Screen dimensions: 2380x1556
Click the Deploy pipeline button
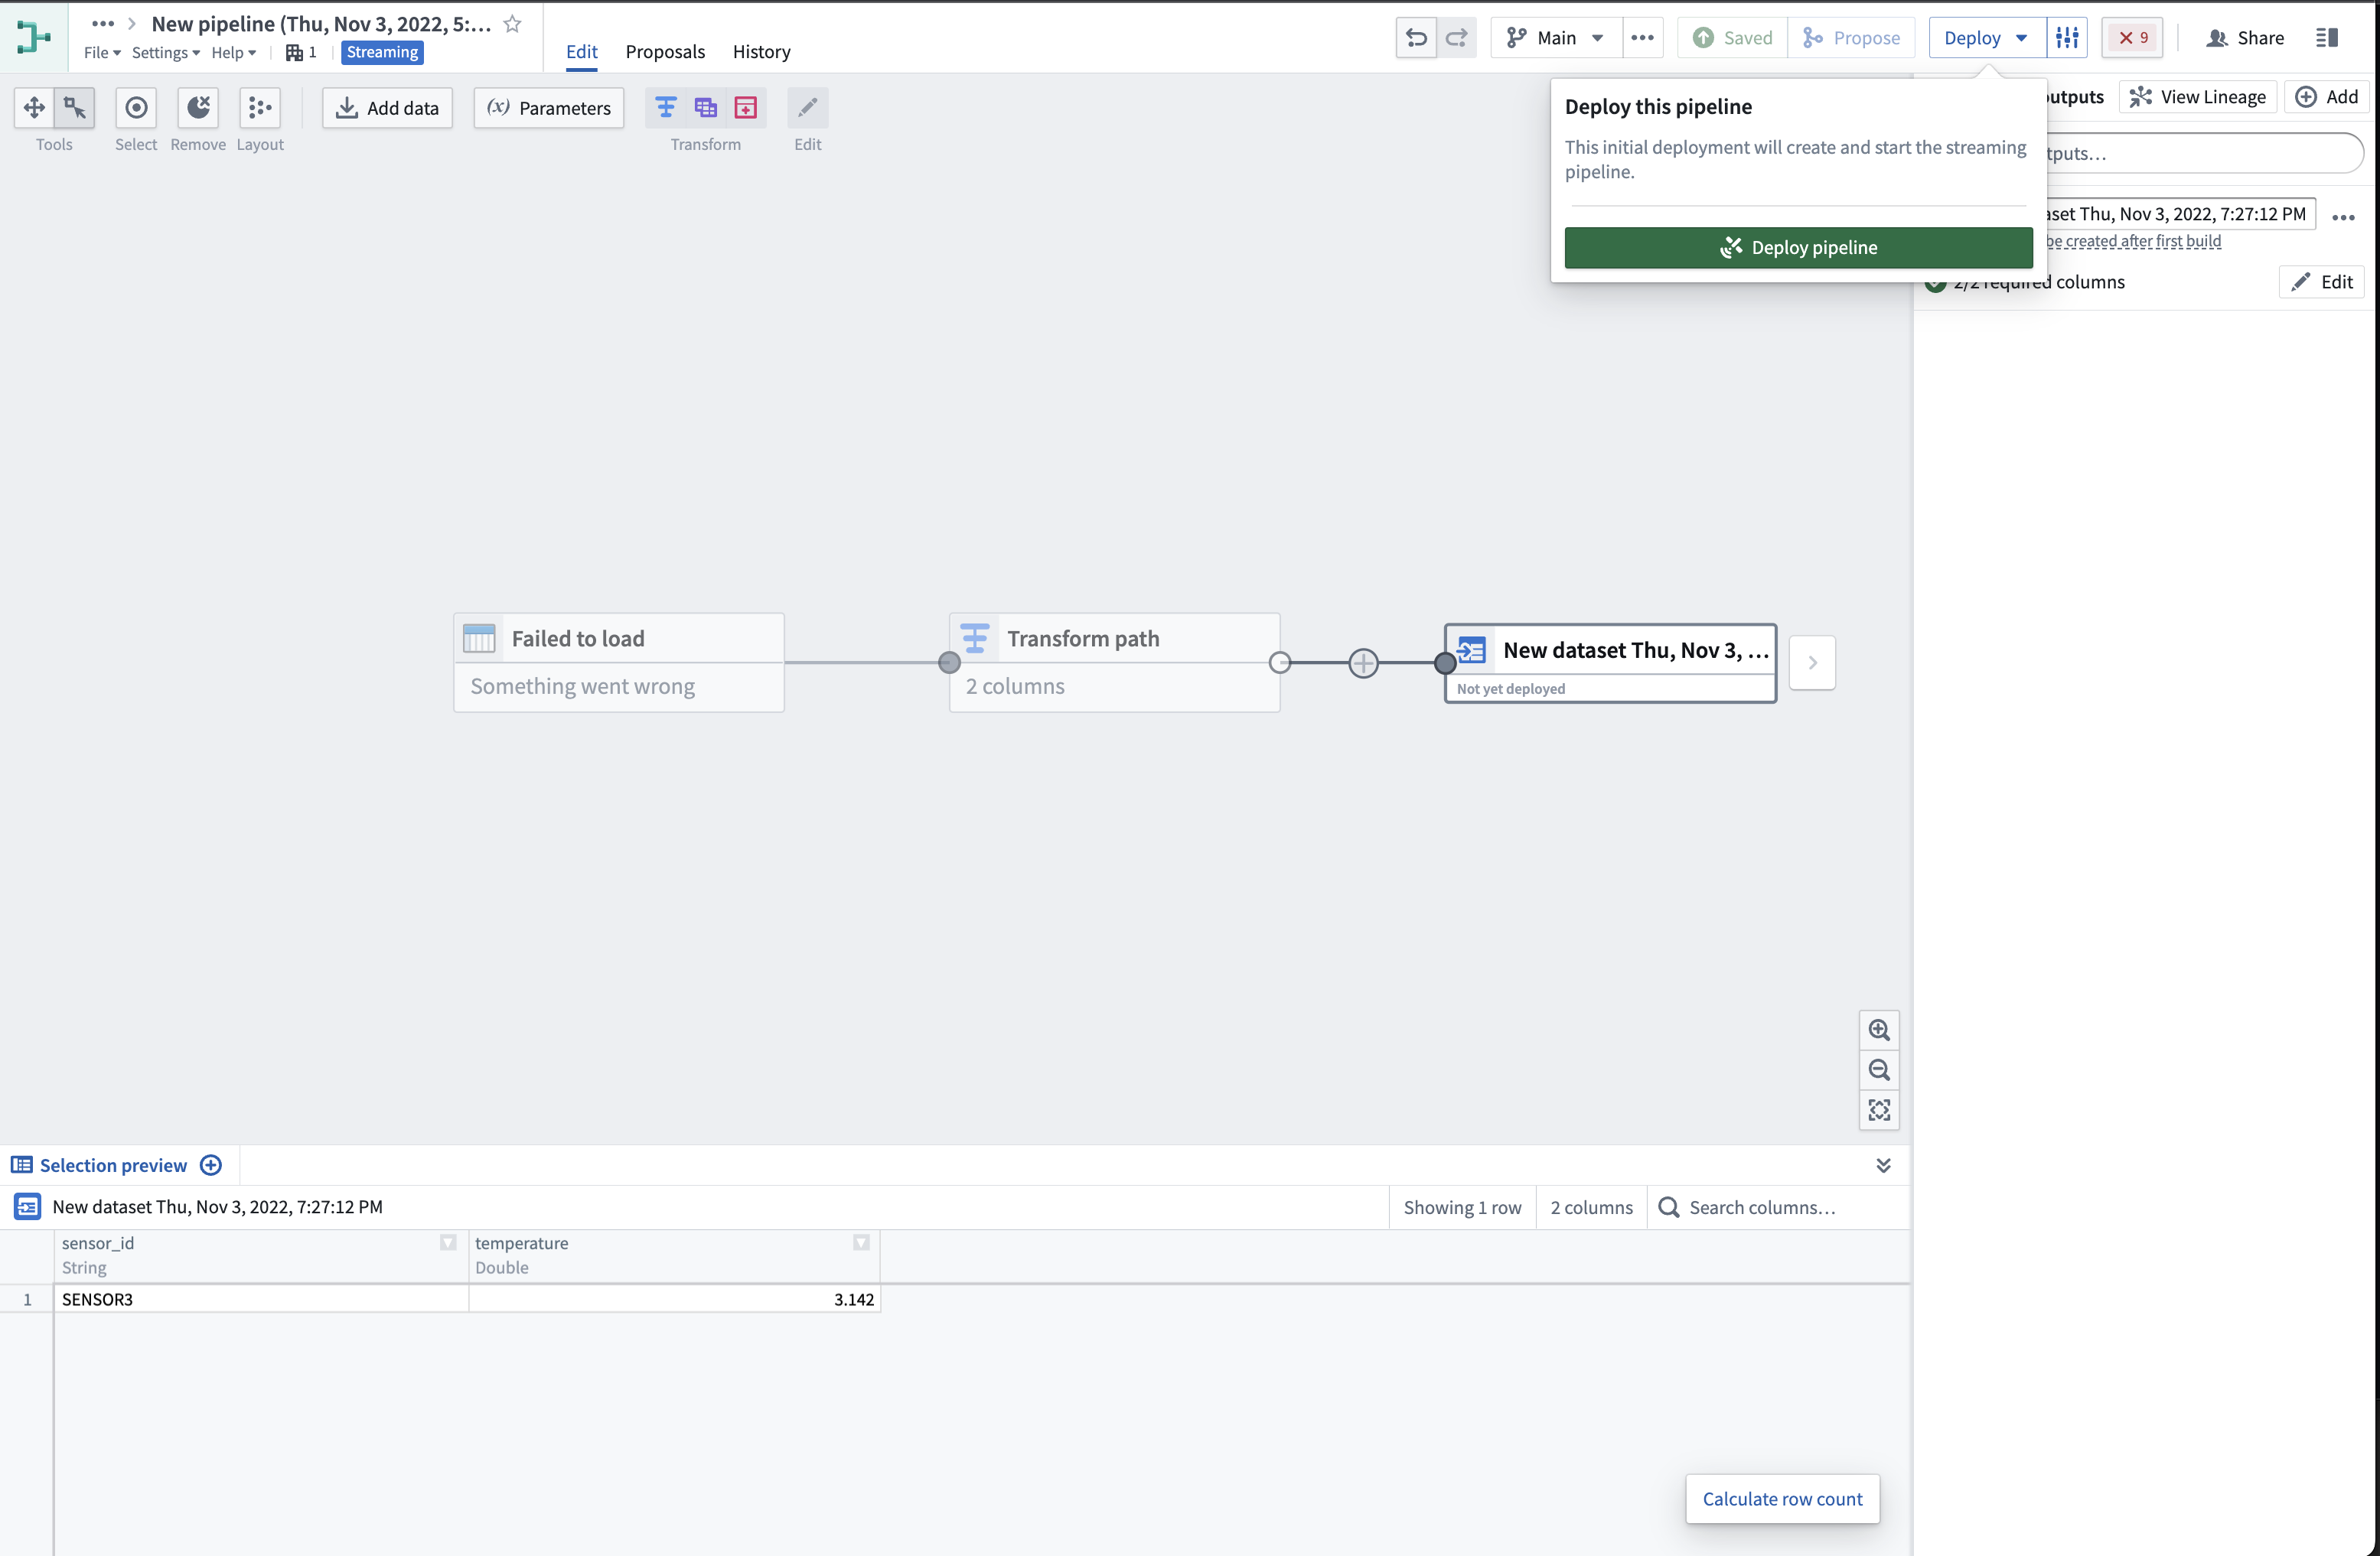click(x=1796, y=247)
